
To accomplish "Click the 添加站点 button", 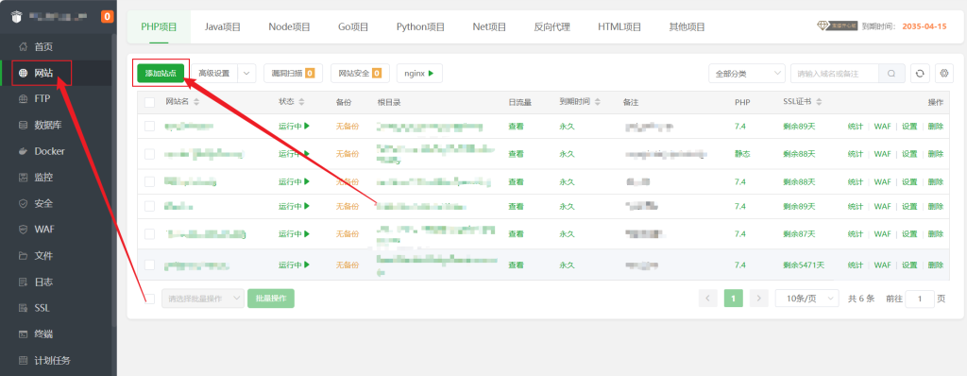I will point(161,74).
